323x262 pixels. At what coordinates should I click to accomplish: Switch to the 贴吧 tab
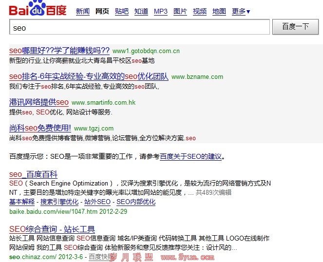coord(122,12)
